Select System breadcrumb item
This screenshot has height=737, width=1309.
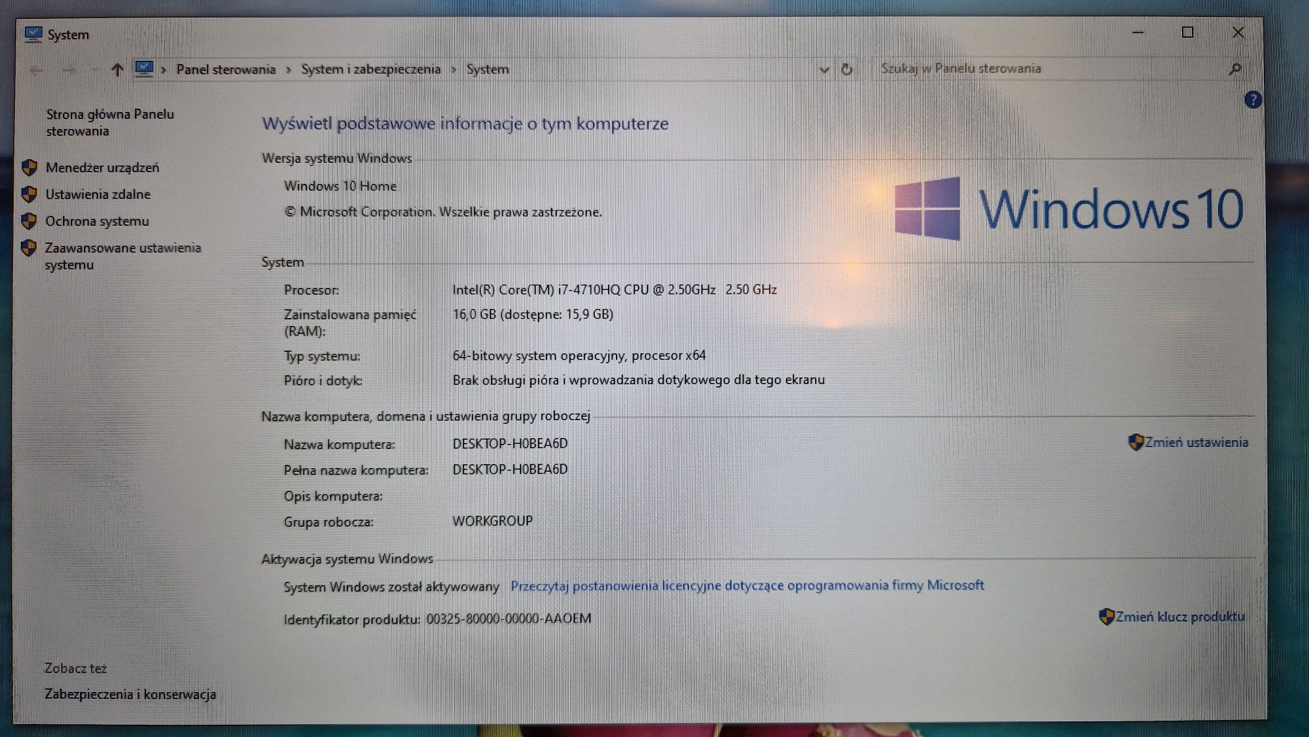point(487,69)
